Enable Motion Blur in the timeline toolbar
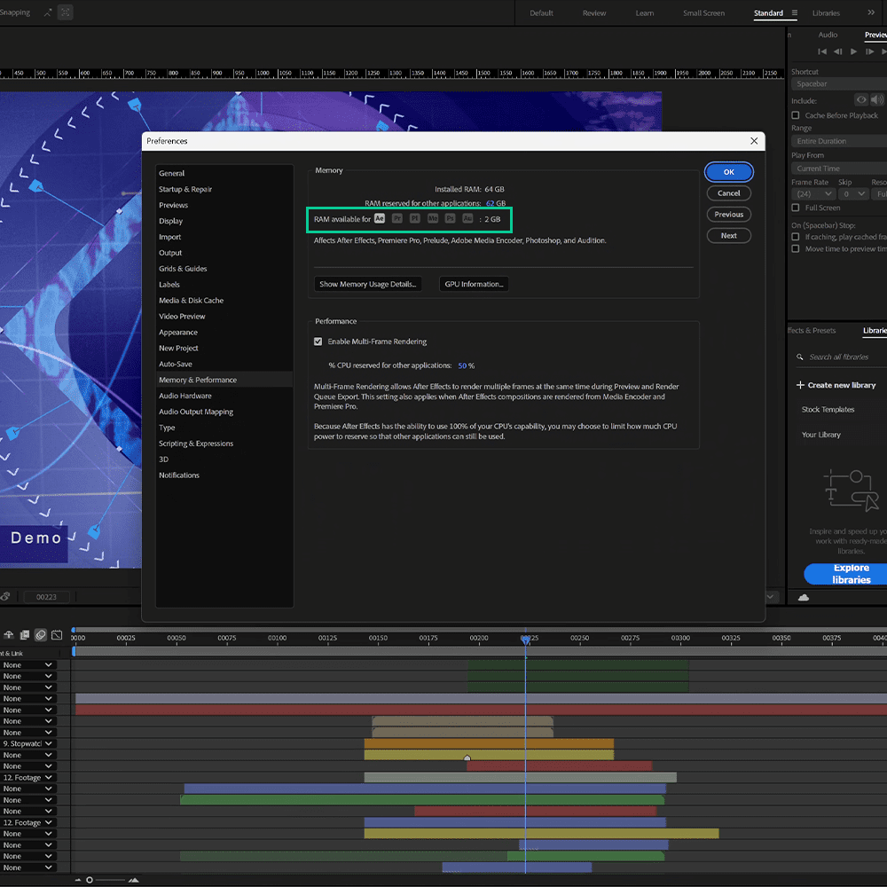The height and width of the screenshot is (887, 887). (41, 635)
